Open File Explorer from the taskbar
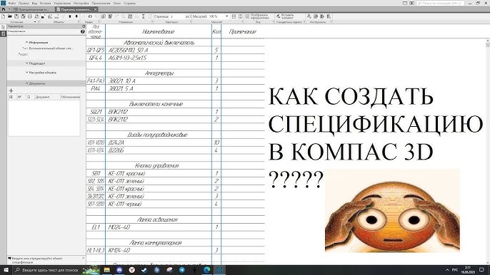490x275 pixels. pos(107,270)
